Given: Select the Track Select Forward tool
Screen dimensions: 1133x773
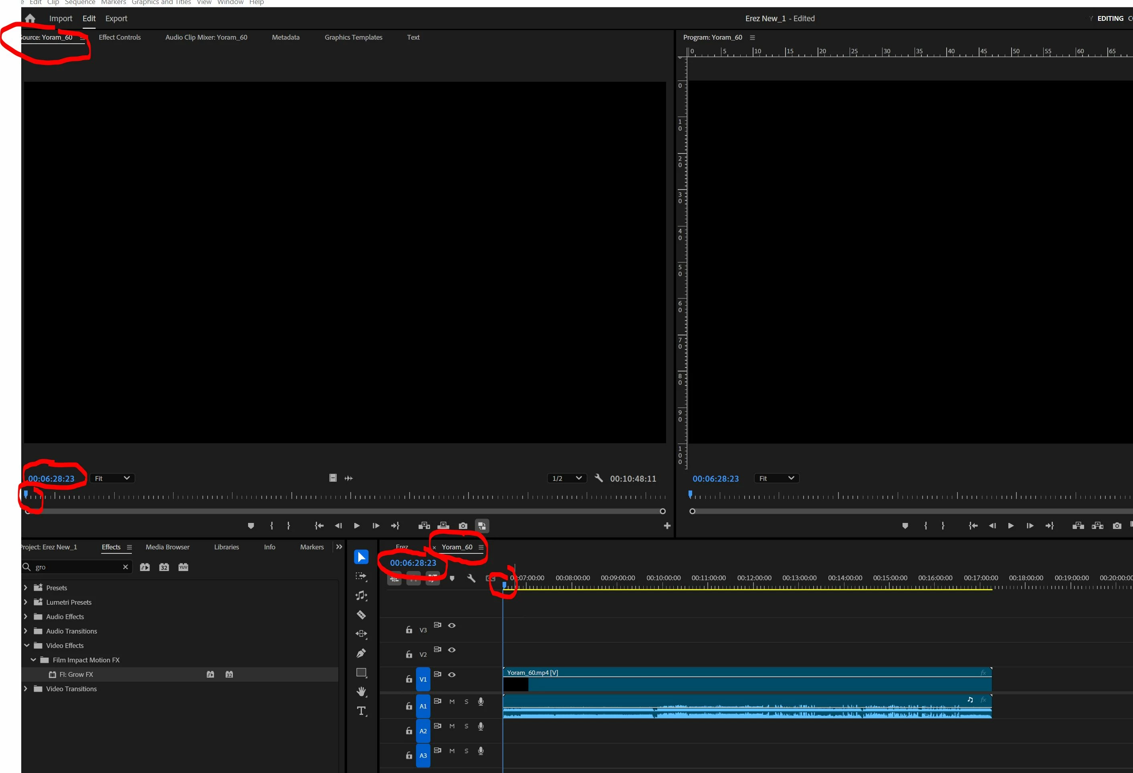Looking at the screenshot, I should click(x=361, y=576).
